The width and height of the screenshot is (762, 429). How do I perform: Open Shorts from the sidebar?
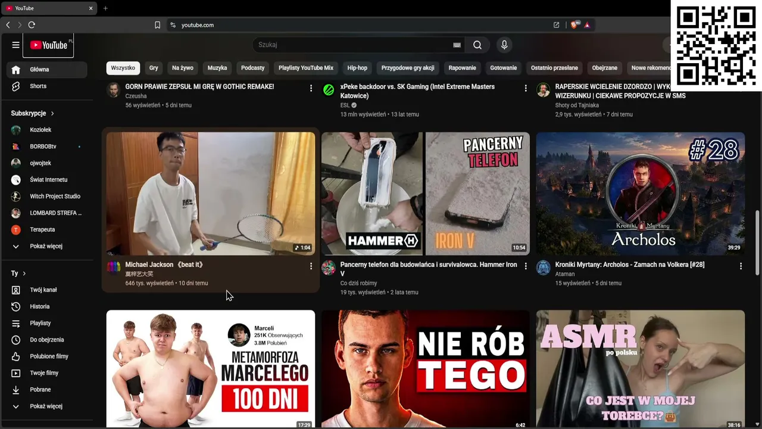46,86
